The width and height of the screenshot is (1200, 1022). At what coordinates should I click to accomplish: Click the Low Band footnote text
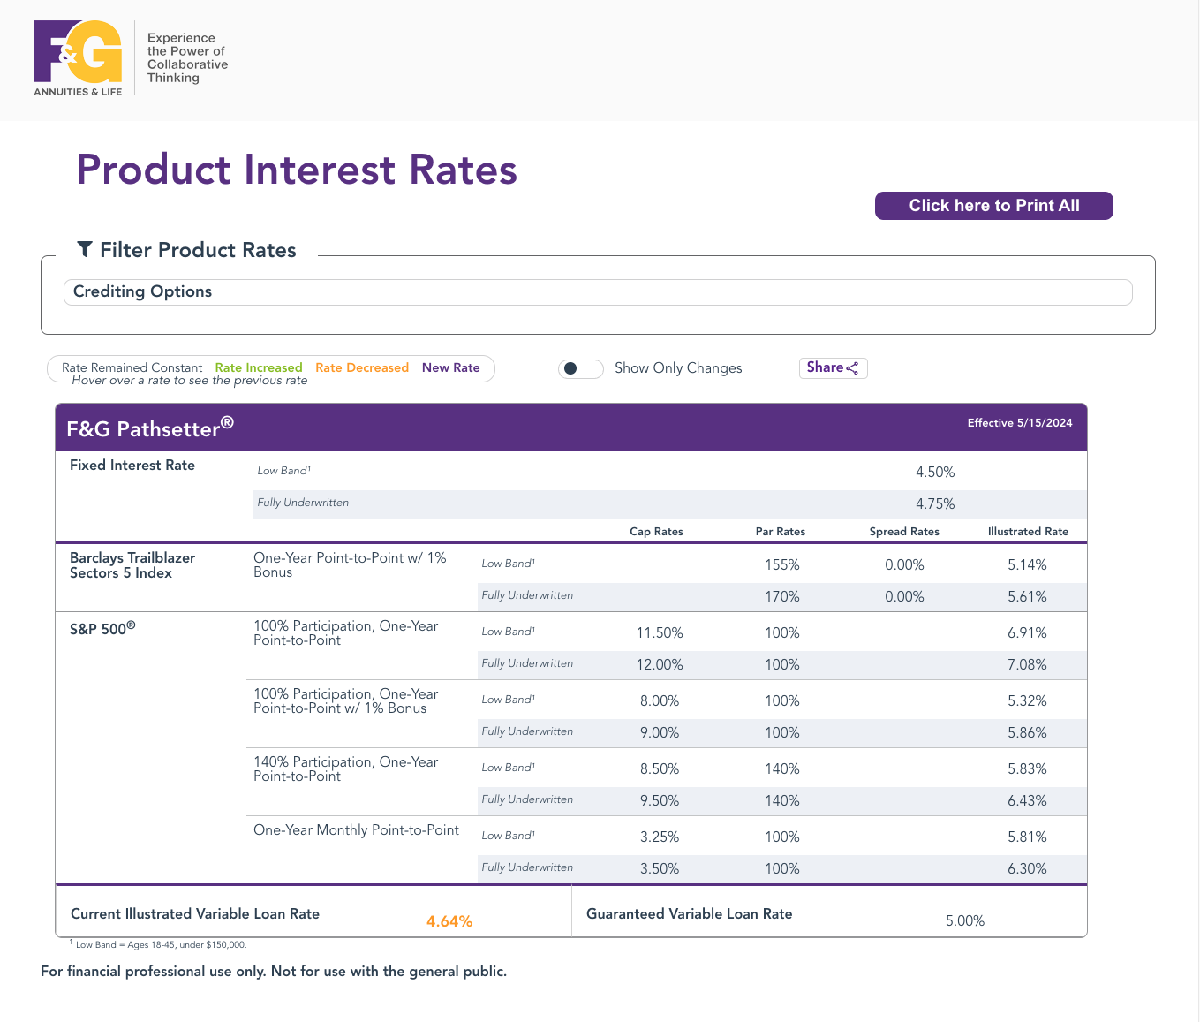pos(158,944)
